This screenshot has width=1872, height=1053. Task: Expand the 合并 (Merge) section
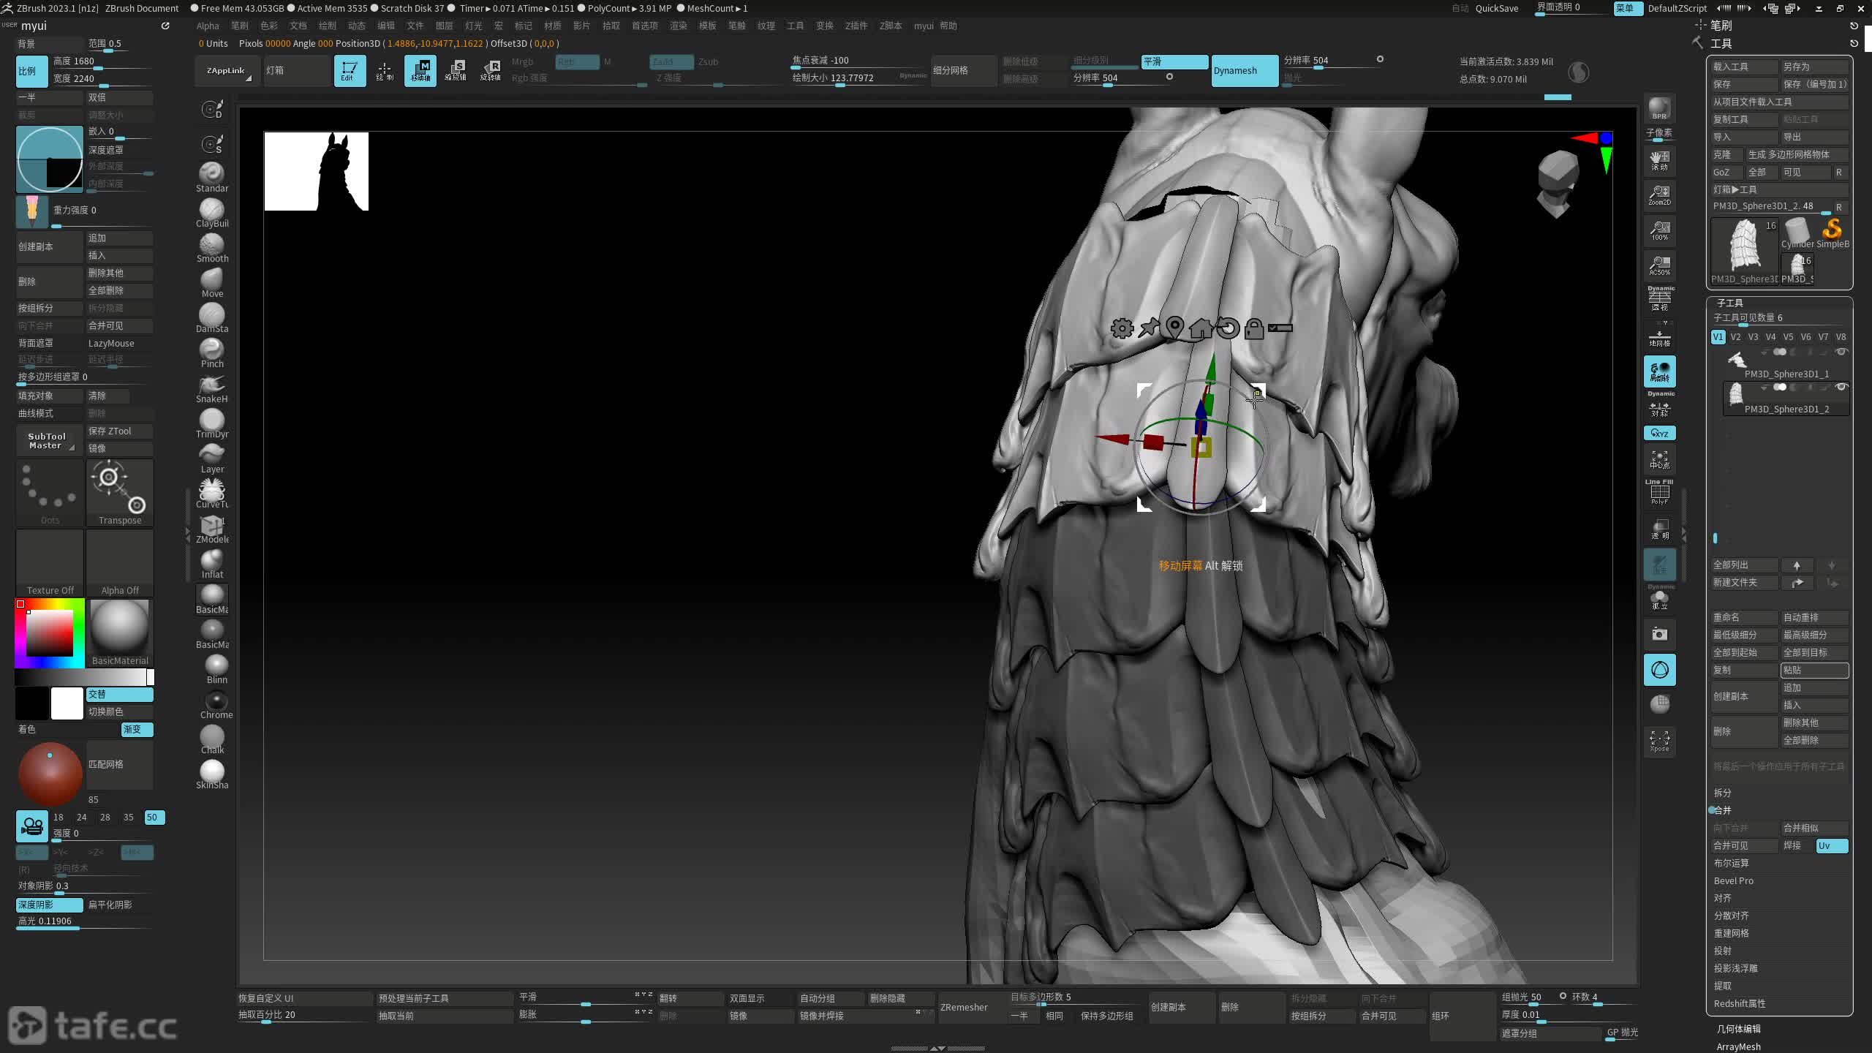pyautogui.click(x=1723, y=810)
